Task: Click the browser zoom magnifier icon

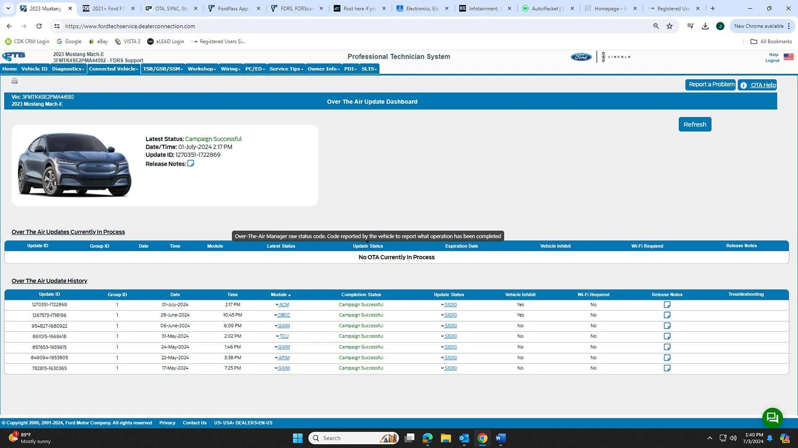Action: (x=656, y=26)
